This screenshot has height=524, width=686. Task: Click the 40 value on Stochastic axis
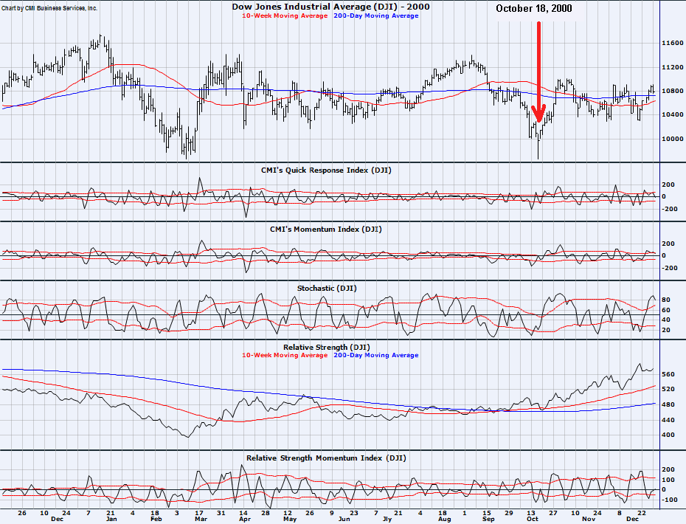pyautogui.click(x=666, y=320)
